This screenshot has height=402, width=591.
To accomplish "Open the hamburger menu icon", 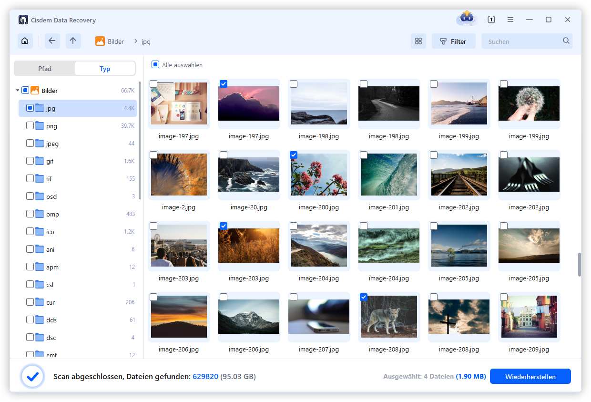I will (510, 20).
